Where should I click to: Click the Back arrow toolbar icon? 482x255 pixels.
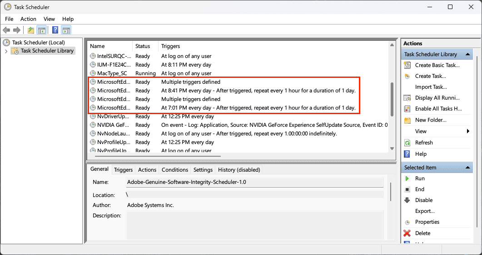(x=6, y=30)
